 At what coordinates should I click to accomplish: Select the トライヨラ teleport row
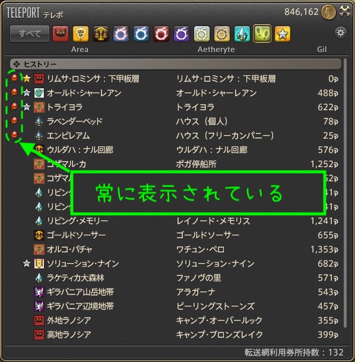175,107
